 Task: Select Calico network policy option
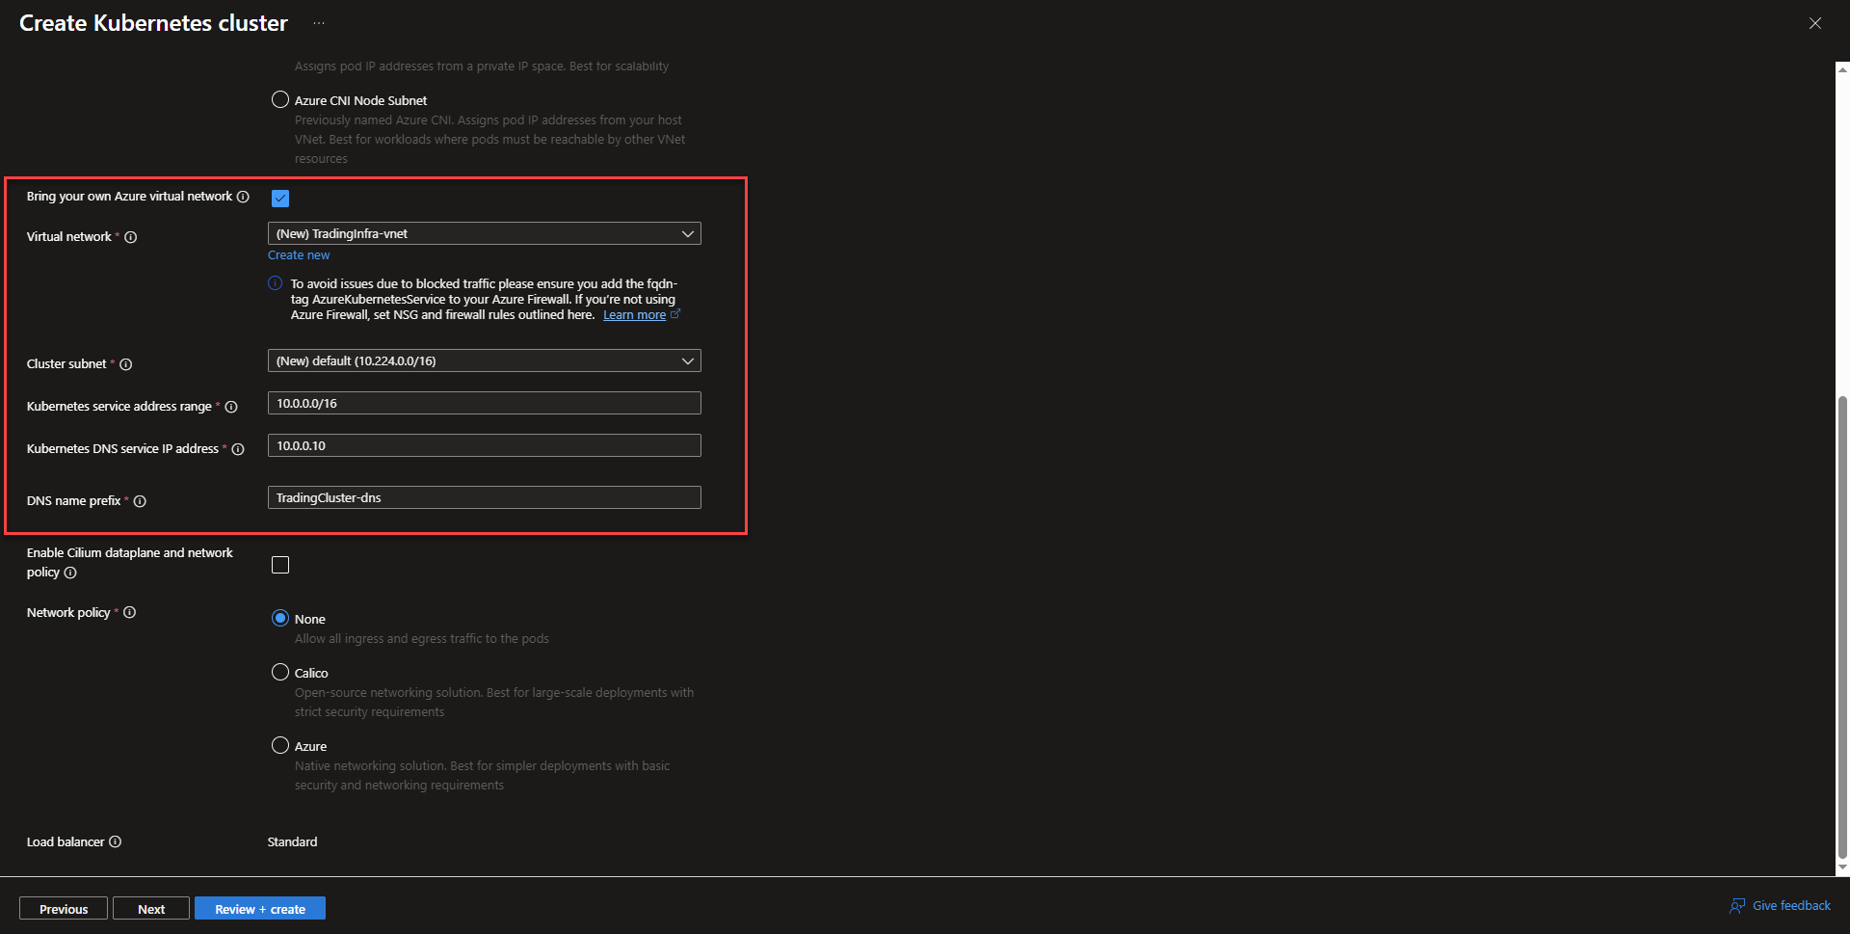(280, 672)
